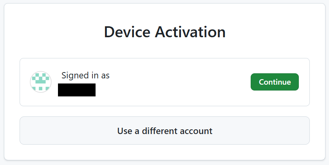Hit the Continue button beside the username
This screenshot has height=165, width=329.
275,82
